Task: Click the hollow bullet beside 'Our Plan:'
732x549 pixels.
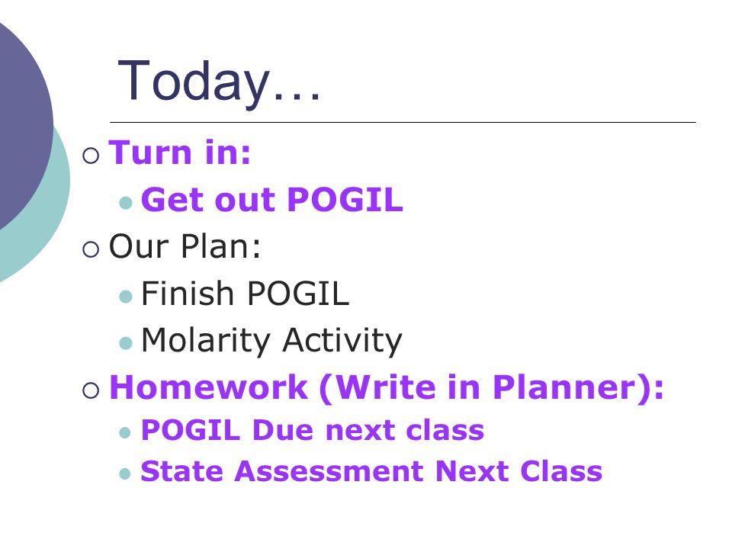Action: (91, 249)
